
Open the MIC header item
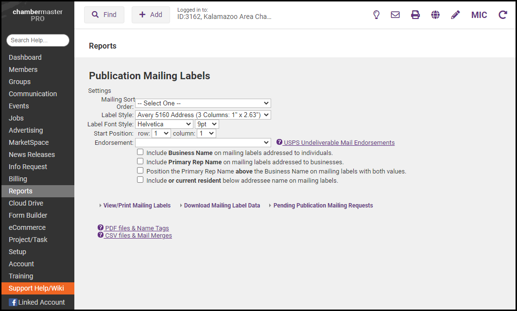(479, 15)
